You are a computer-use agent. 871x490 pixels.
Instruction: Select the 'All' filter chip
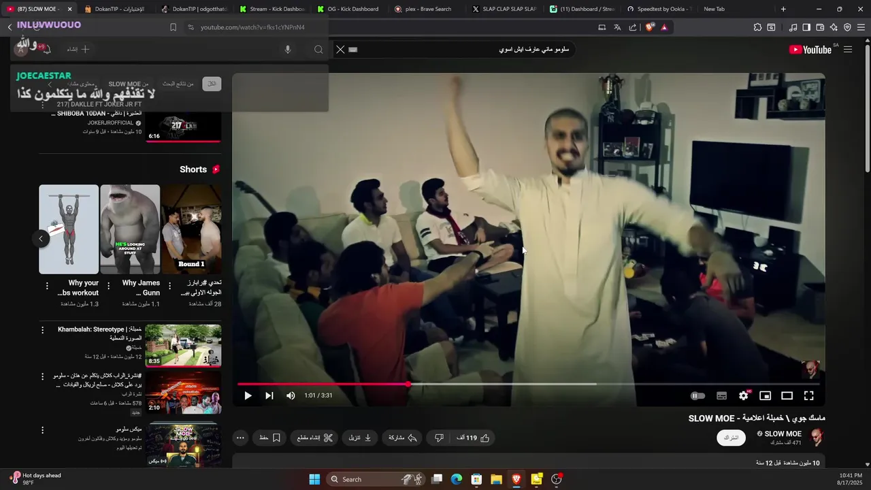coord(212,84)
